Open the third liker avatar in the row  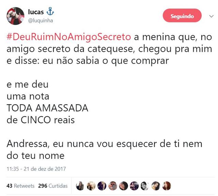point(102,186)
